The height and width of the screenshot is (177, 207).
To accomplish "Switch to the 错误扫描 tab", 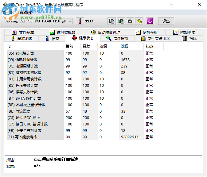I will click(x=117, y=39).
